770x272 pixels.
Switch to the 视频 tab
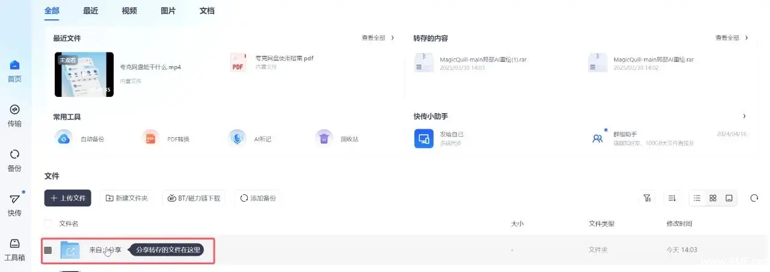point(129,11)
